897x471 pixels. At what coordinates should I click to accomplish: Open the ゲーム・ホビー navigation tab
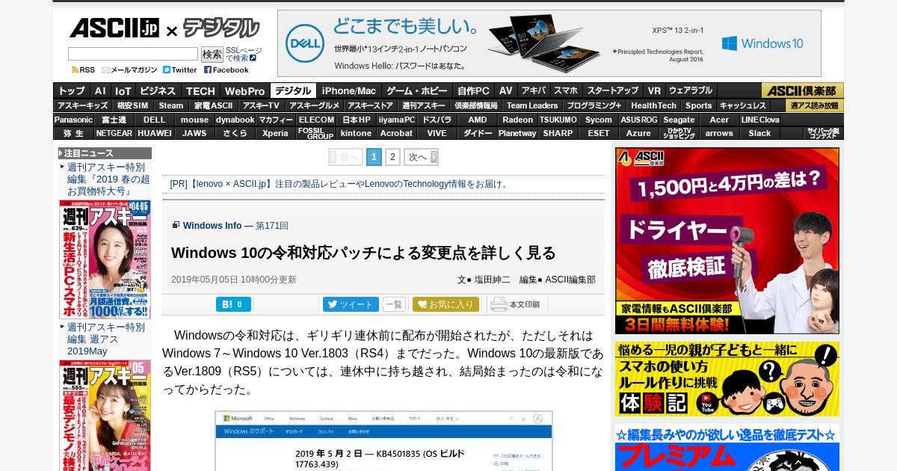click(417, 90)
